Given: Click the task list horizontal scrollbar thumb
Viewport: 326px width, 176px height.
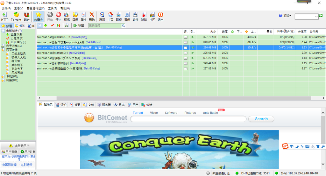Looking at the screenshot, I should (184, 98).
